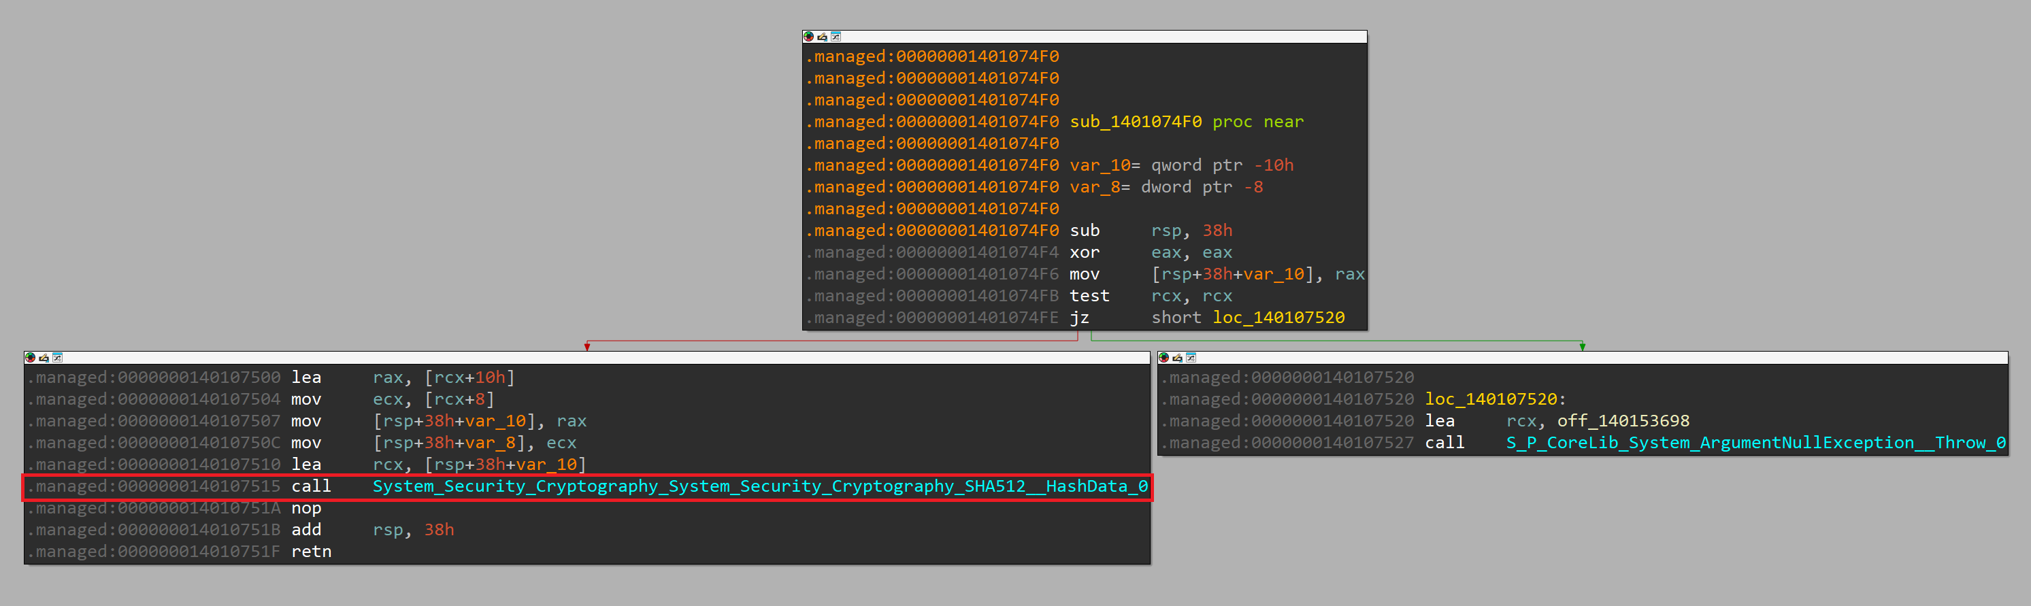Click pencil edit icon on loc_140107520 node
Image resolution: width=2031 pixels, height=606 pixels.
(1178, 358)
